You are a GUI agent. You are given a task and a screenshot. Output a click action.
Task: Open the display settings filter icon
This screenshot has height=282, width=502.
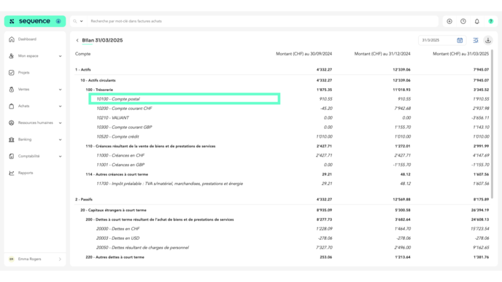[x=476, y=40]
